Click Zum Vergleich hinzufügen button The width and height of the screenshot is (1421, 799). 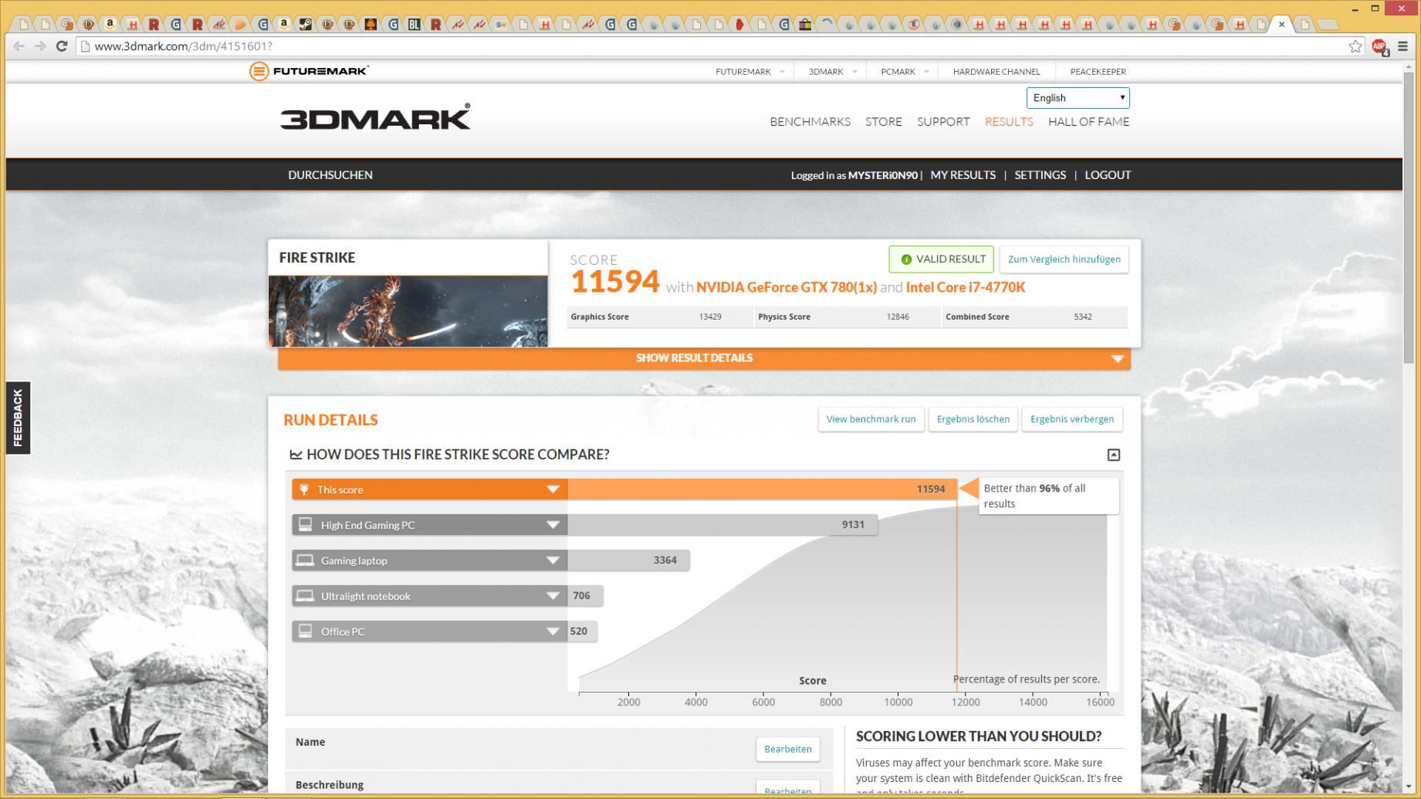click(1064, 259)
